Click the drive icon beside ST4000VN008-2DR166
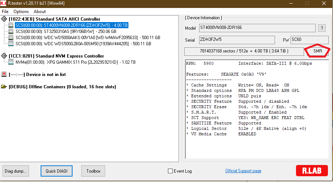The width and height of the screenshot is (333, 182). 11,25
